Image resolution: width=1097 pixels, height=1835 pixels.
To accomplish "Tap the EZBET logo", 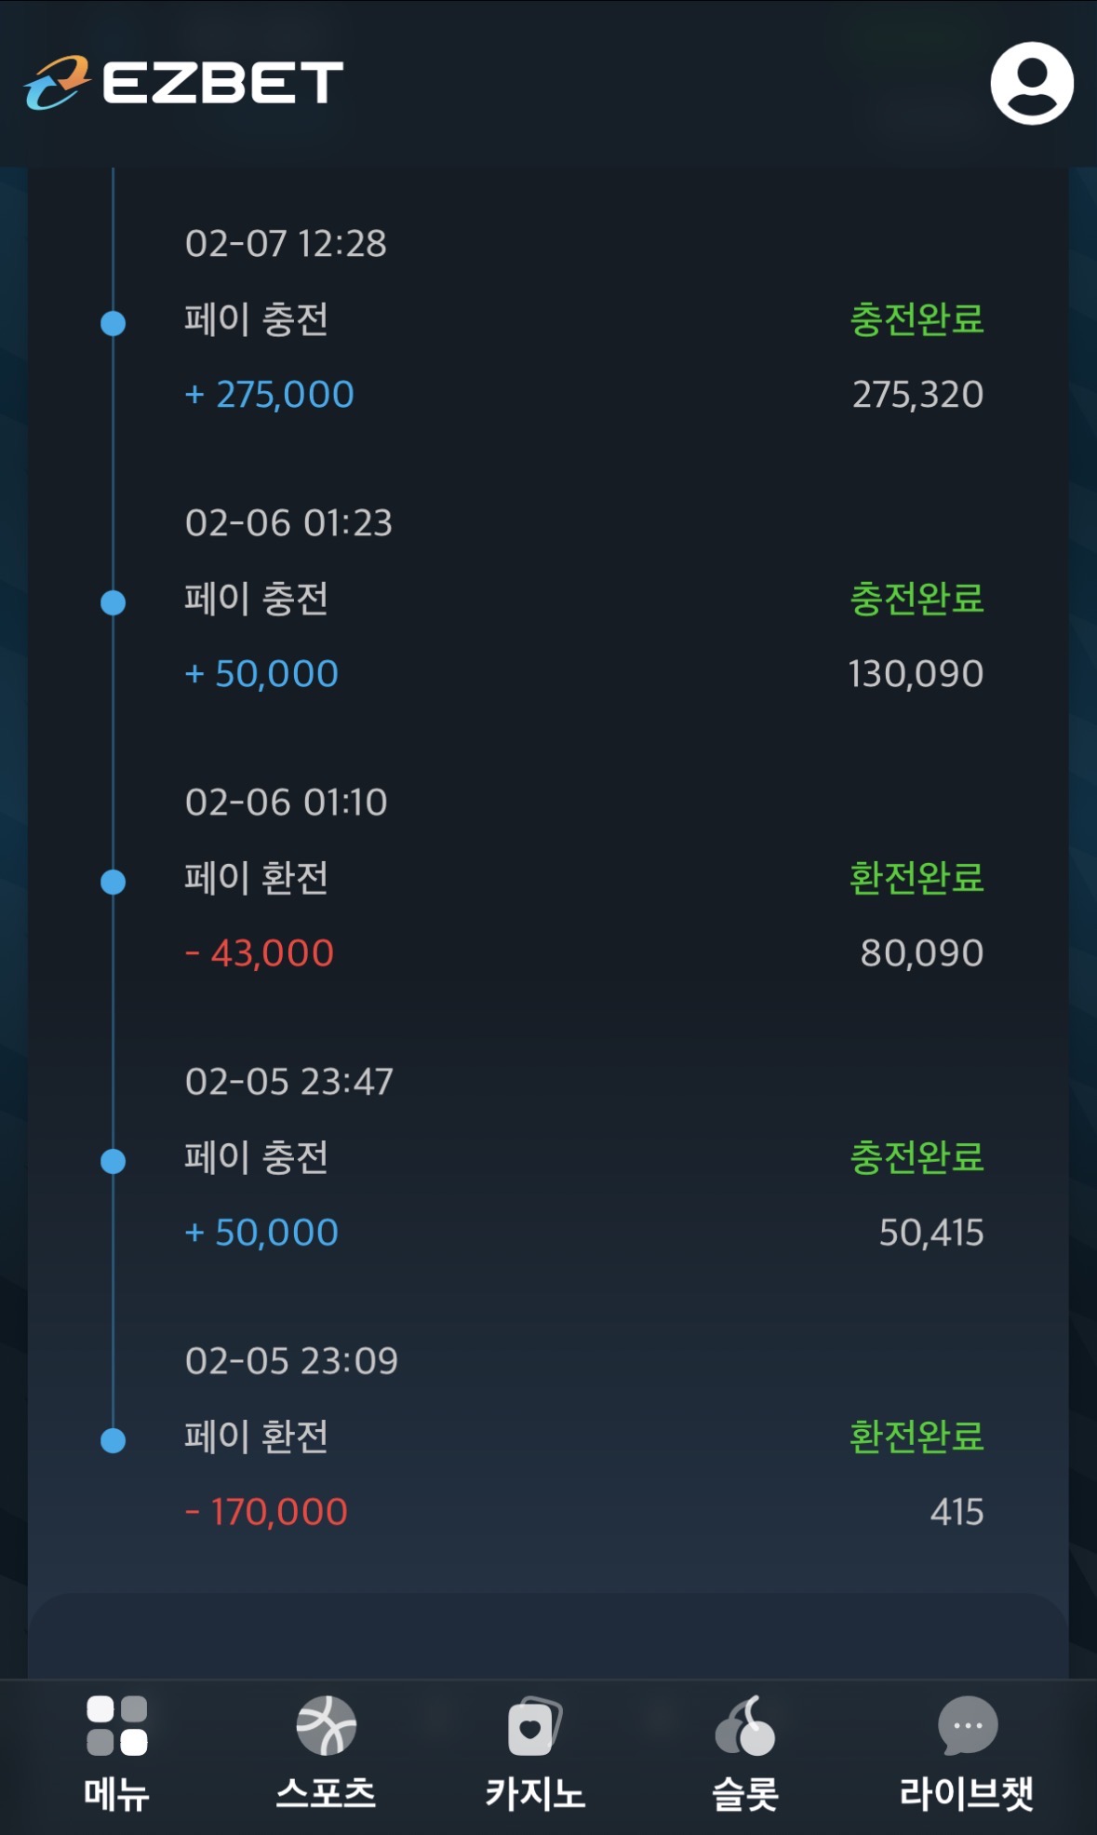I will coord(184,82).
